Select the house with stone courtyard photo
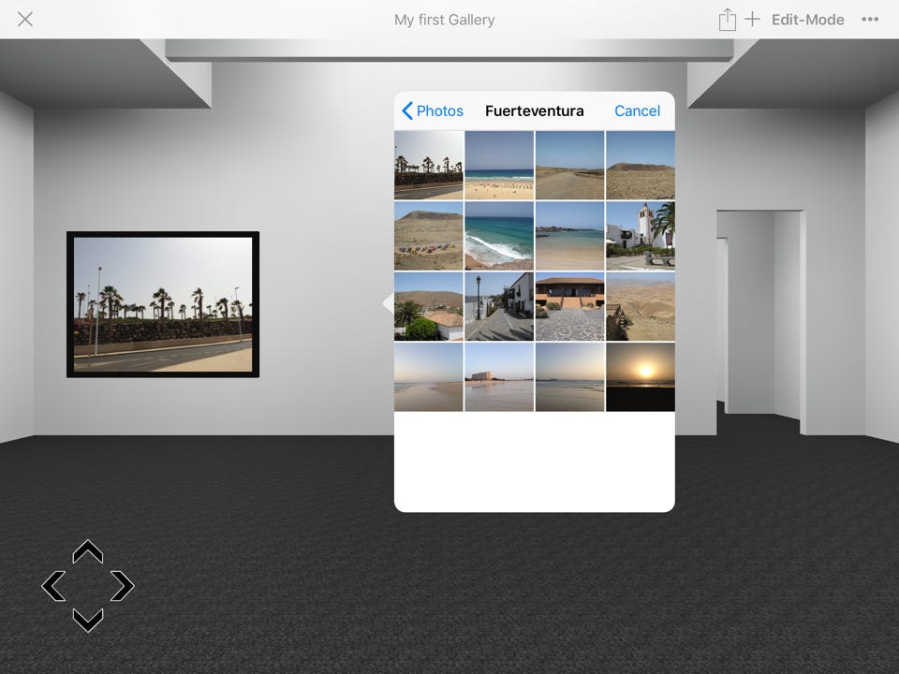899x674 pixels. click(x=569, y=306)
